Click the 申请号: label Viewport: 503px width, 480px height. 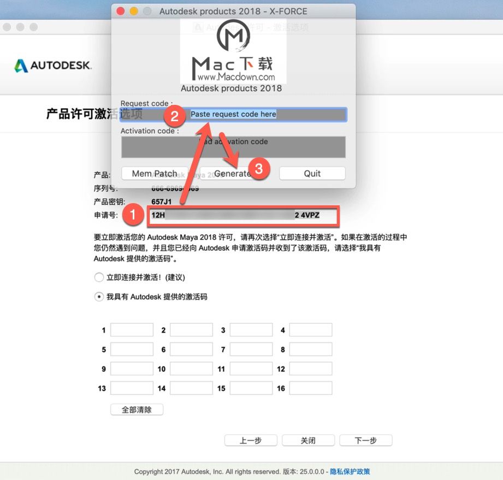106,215
